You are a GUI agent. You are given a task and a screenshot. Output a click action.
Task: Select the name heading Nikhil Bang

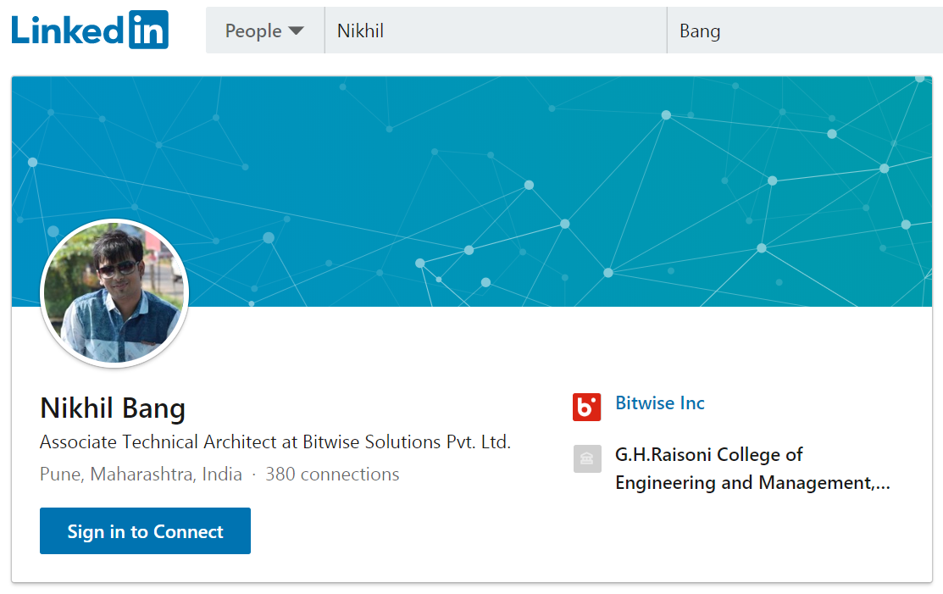113,408
